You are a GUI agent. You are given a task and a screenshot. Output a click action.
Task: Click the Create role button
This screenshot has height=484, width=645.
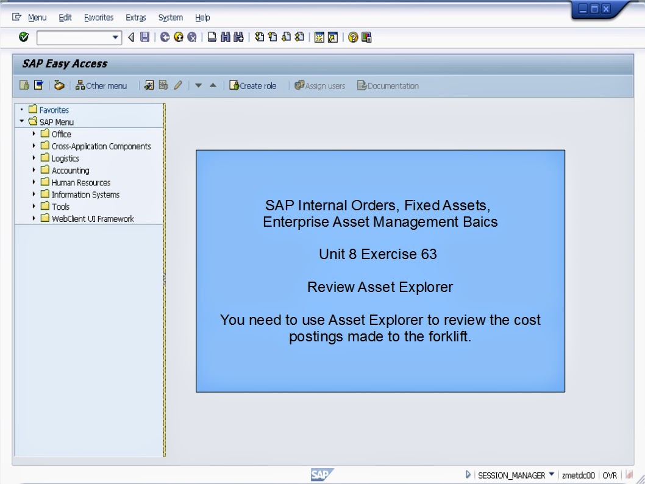coord(253,85)
